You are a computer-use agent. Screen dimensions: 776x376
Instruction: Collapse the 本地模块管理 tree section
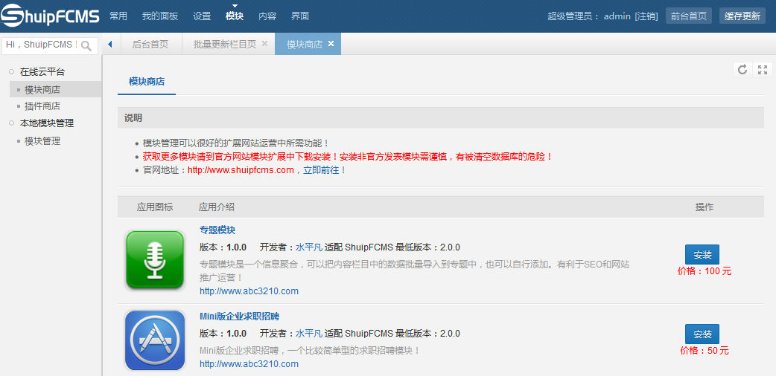coord(12,123)
